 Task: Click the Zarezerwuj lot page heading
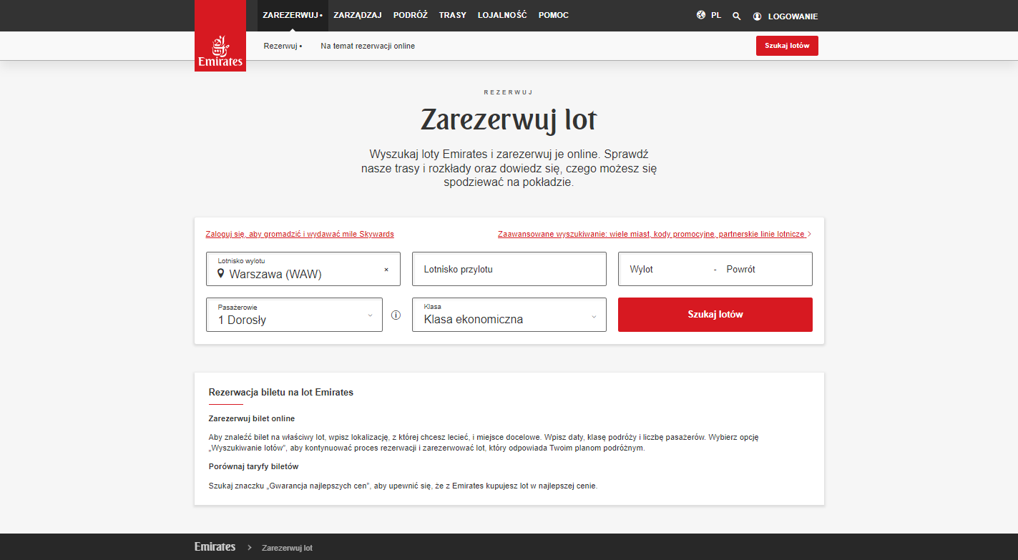coord(509,119)
